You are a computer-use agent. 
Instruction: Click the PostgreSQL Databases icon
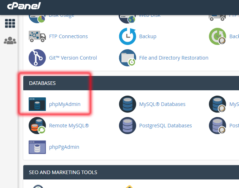(x=128, y=126)
